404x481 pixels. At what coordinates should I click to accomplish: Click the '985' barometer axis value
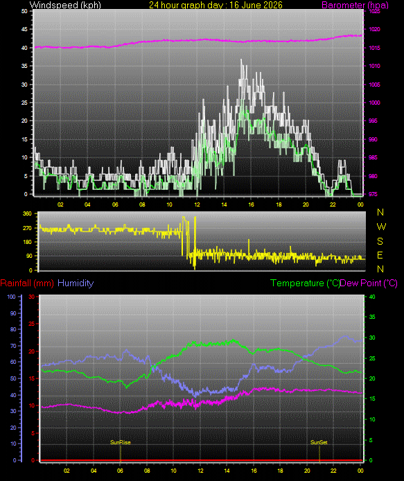click(x=373, y=157)
